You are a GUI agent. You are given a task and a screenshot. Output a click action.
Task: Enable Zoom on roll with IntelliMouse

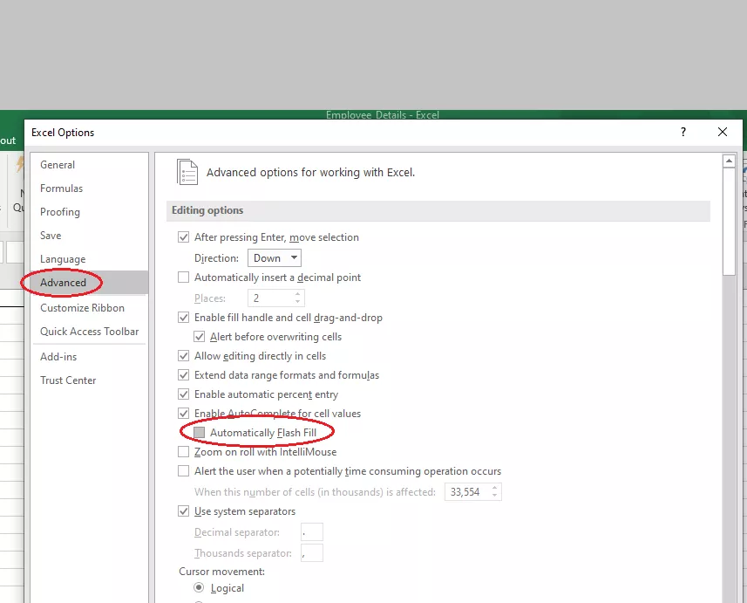[x=183, y=452]
